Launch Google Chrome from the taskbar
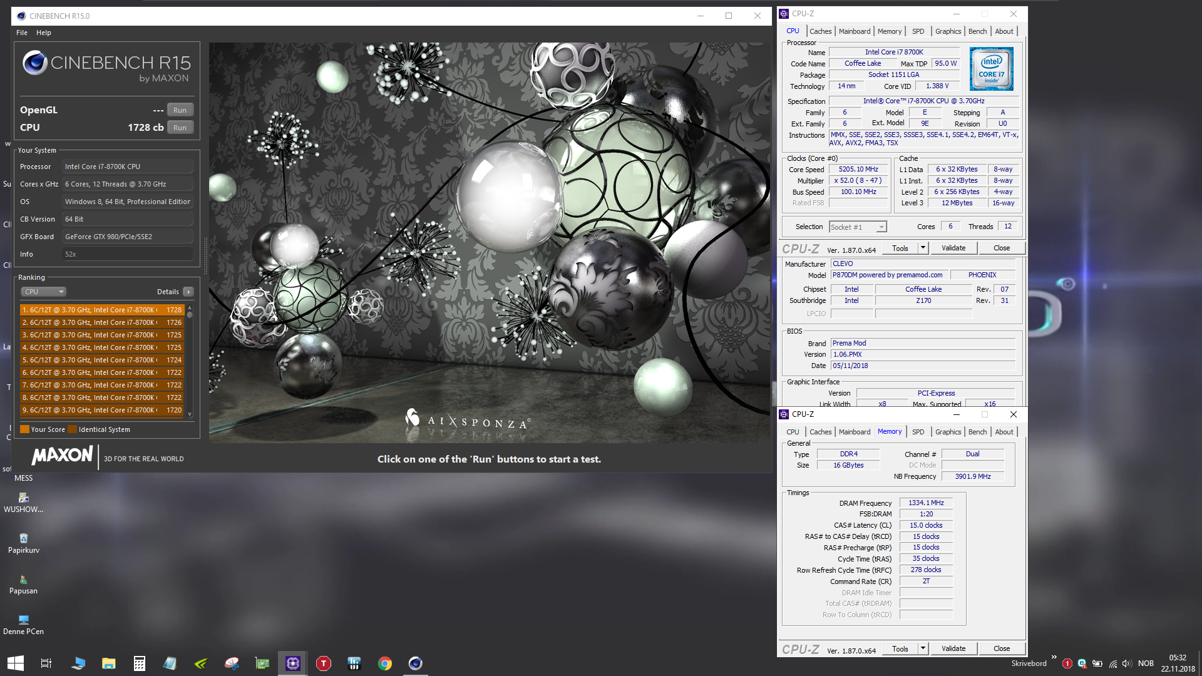The width and height of the screenshot is (1202, 676). pyautogui.click(x=385, y=663)
